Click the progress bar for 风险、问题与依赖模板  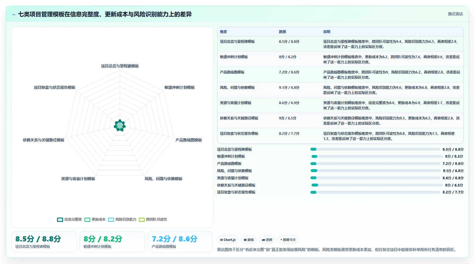(x=375, y=171)
